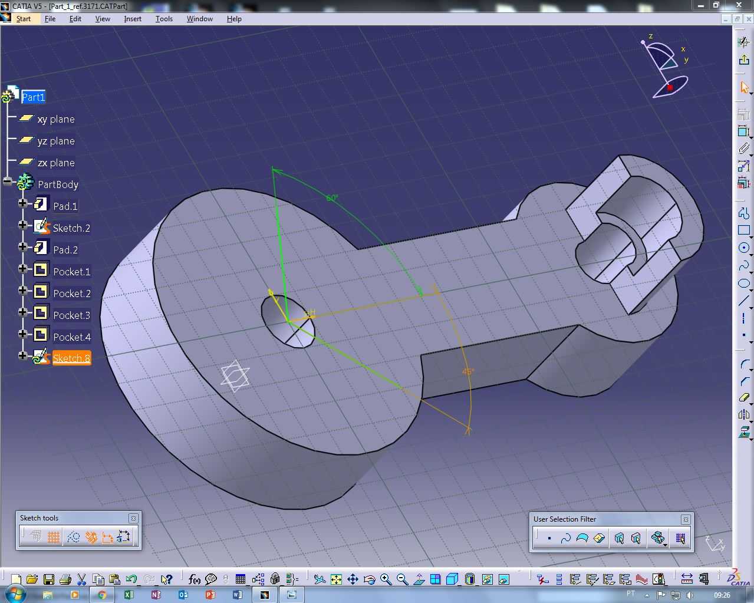Expand the Pocket.3 tree node
Image resolution: width=754 pixels, height=603 pixels.
coord(22,312)
